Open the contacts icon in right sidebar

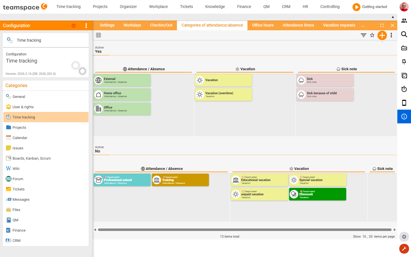point(404,21)
